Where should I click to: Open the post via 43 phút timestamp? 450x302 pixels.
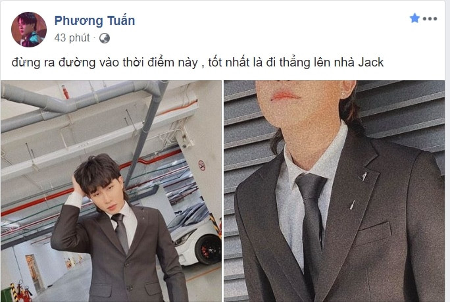tap(72, 38)
